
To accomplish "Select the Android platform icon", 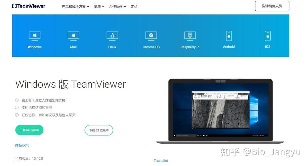I will pyautogui.click(x=229, y=35).
